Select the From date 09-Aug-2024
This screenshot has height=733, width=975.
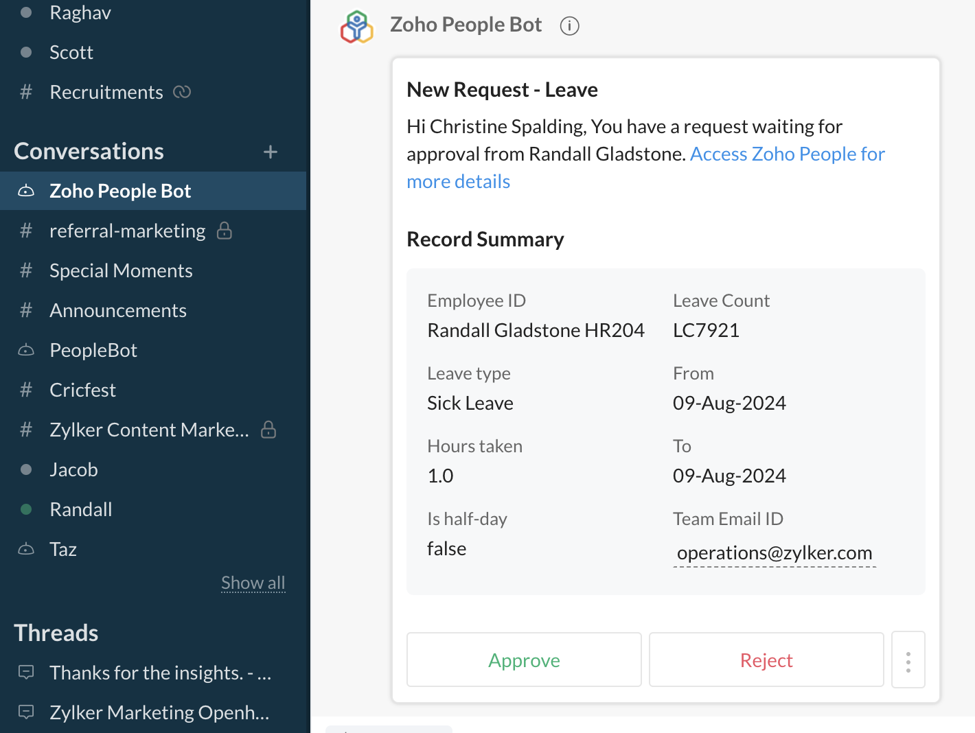(x=729, y=403)
